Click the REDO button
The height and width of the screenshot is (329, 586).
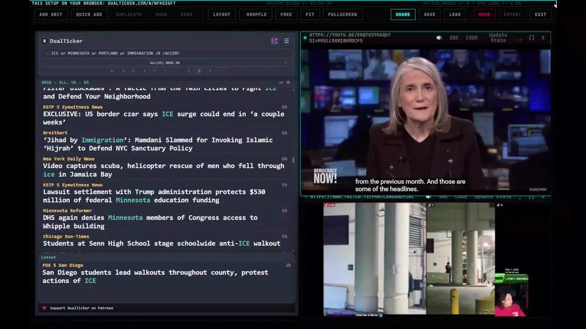pyautogui.click(x=186, y=15)
